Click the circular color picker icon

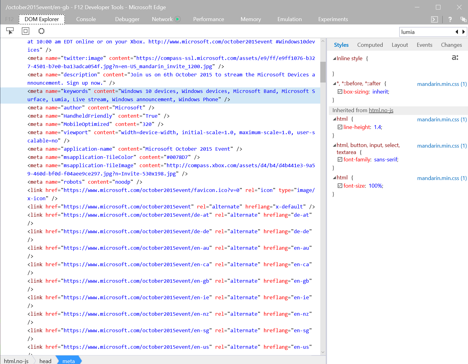point(41,31)
